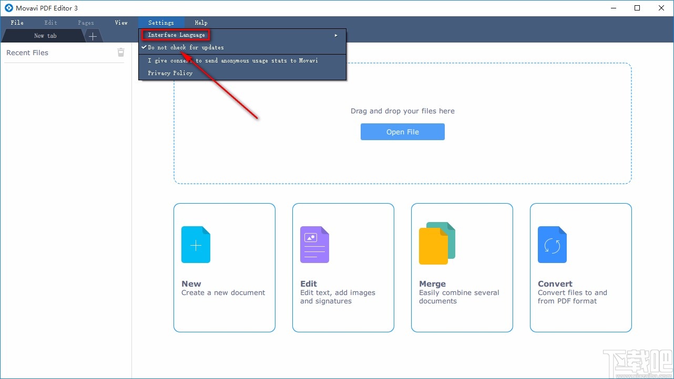Screen dimensions: 674x379
Task: Click 'Drag and drop your files here' text
Action: pos(403,111)
